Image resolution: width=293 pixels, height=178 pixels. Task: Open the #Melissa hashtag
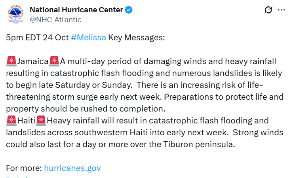coord(88,38)
